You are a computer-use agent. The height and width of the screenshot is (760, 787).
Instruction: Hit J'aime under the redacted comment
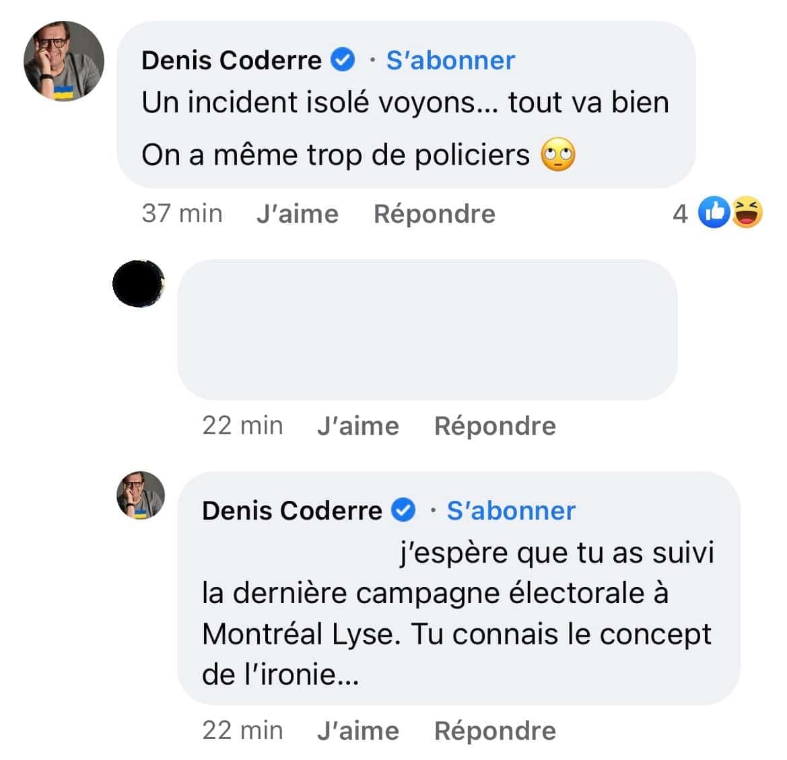click(x=358, y=426)
